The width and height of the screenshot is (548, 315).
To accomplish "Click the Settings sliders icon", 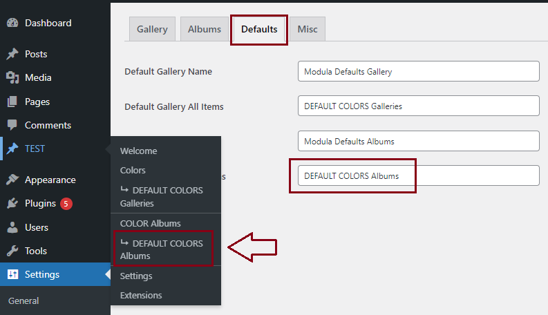I will tap(12, 274).
